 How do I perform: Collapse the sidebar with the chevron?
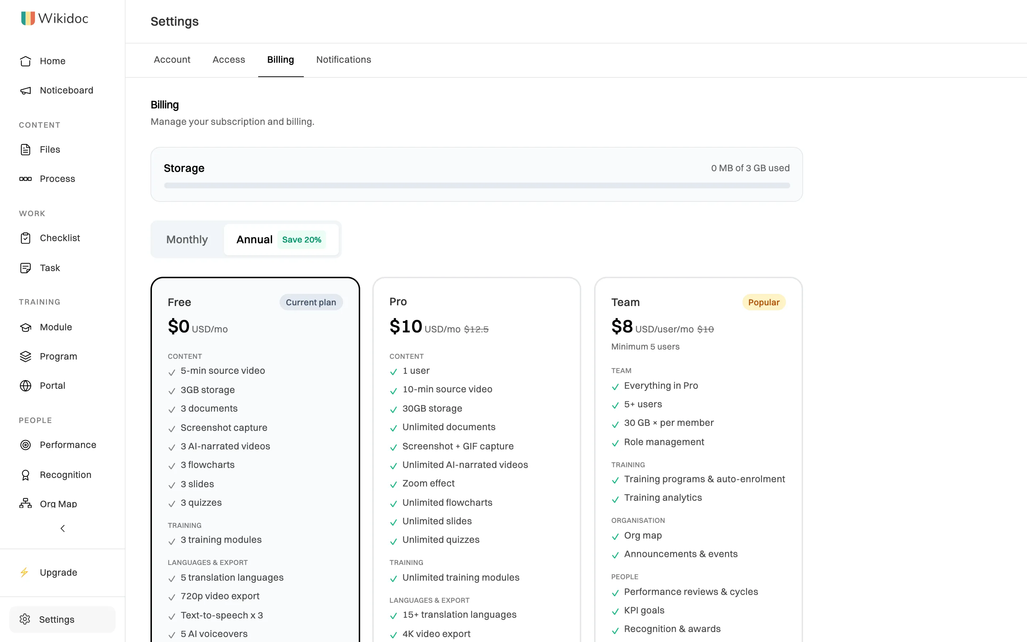pos(63,528)
